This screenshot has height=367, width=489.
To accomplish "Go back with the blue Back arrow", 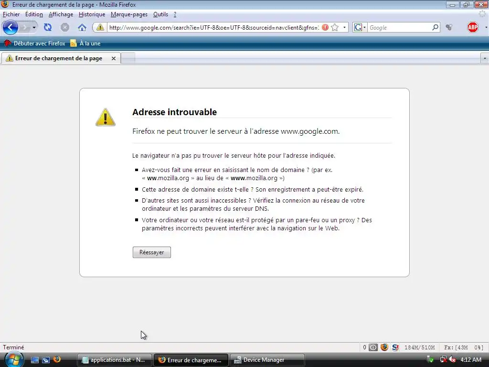I will [11, 27].
